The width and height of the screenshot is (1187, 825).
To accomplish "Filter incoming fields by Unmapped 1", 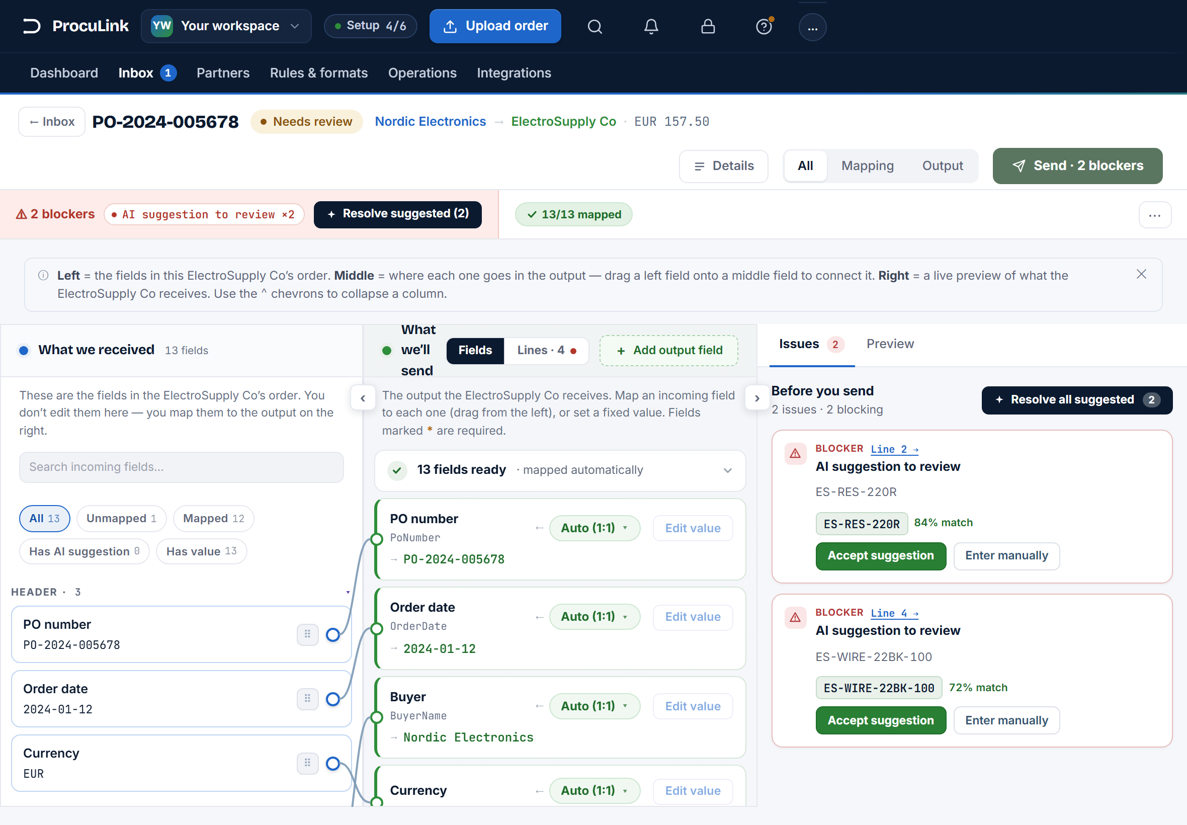I will coord(121,518).
